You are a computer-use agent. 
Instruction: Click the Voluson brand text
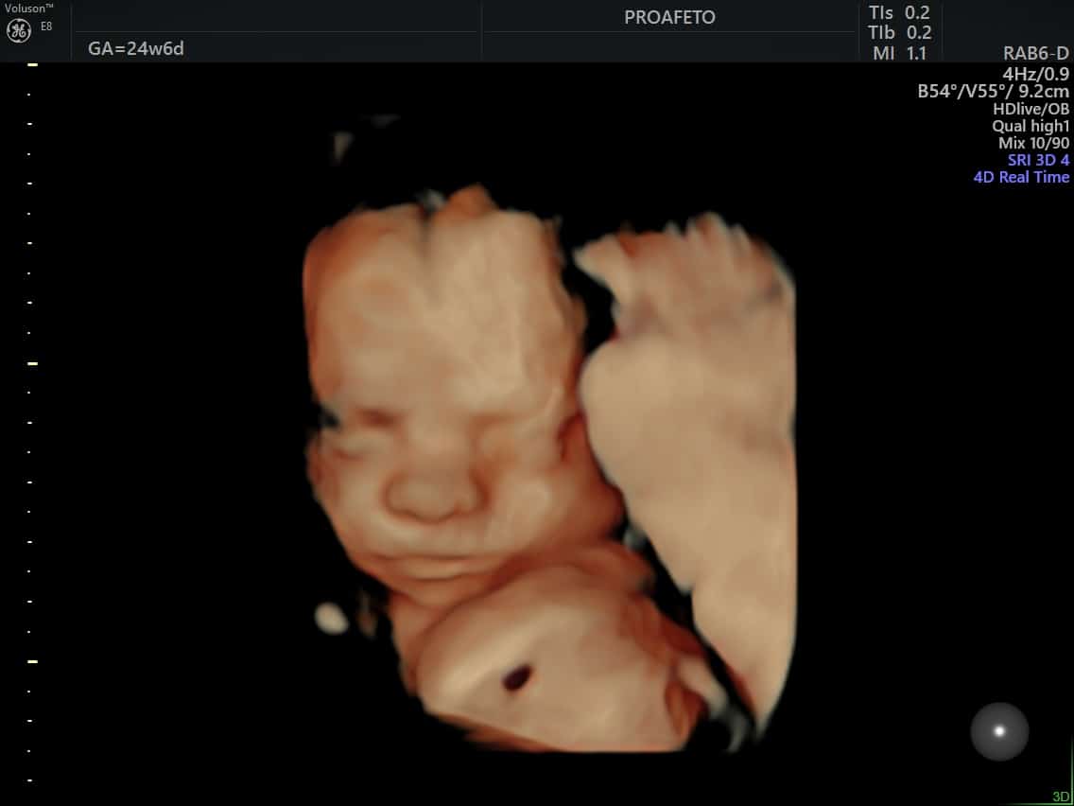(x=28, y=8)
